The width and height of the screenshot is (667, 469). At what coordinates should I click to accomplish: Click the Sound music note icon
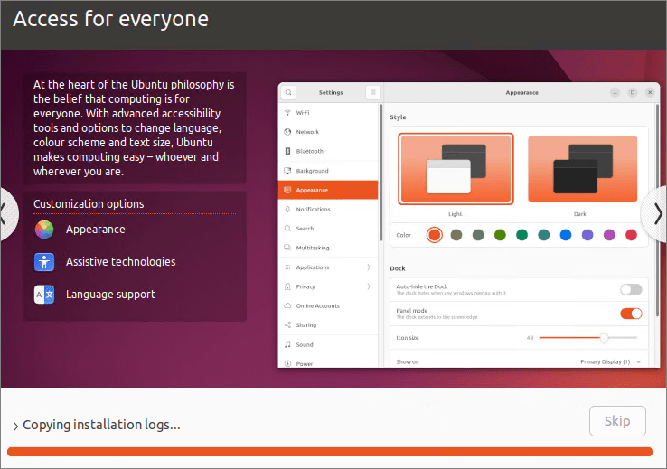(x=287, y=344)
